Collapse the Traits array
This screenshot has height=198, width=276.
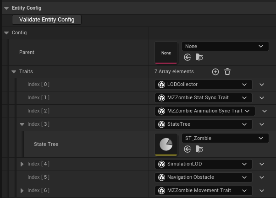click(13, 72)
